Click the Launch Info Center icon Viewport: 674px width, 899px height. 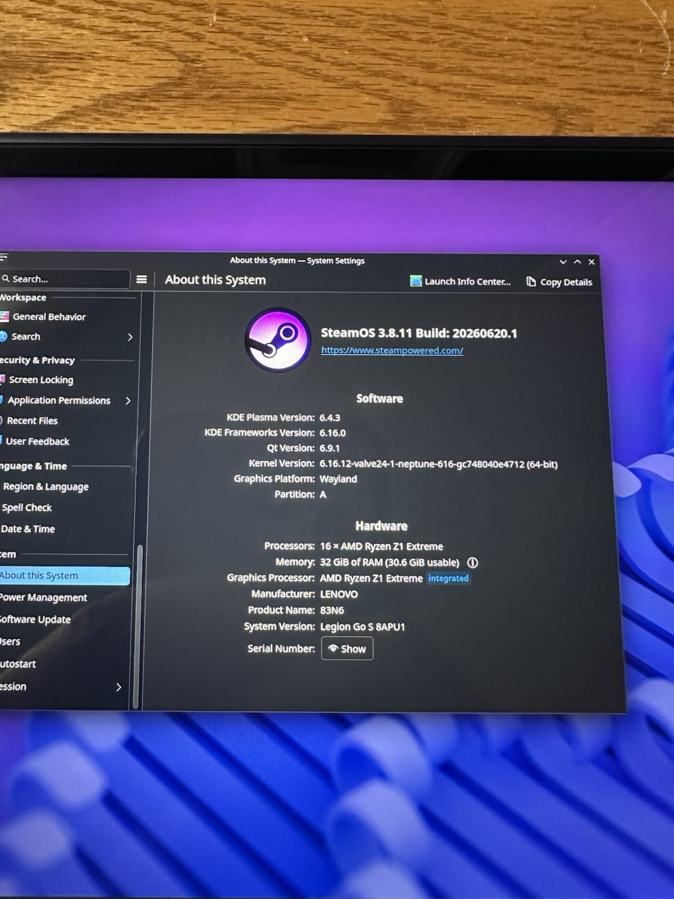click(x=416, y=281)
